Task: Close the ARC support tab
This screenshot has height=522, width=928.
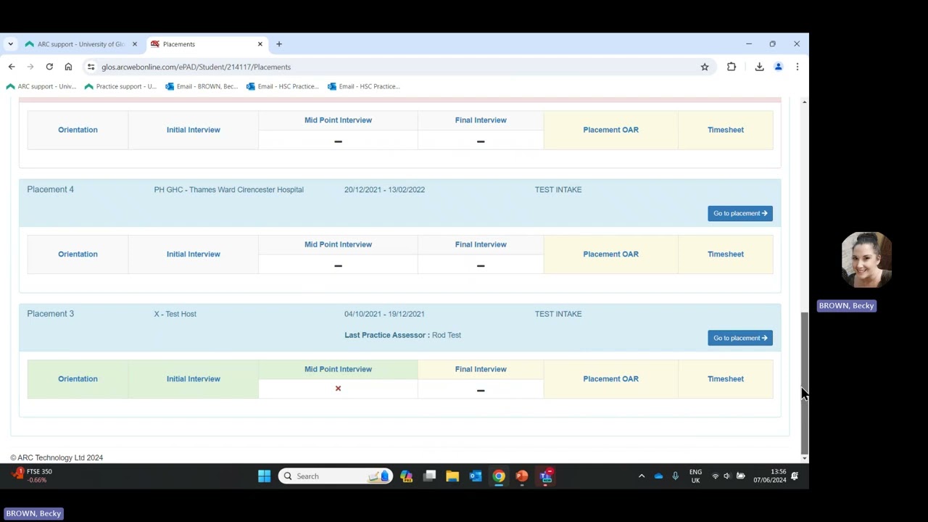Action: (134, 44)
